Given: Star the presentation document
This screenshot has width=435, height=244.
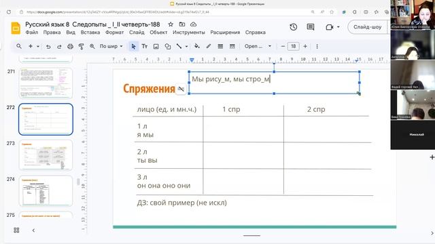Looking at the screenshot, I should [171, 24].
